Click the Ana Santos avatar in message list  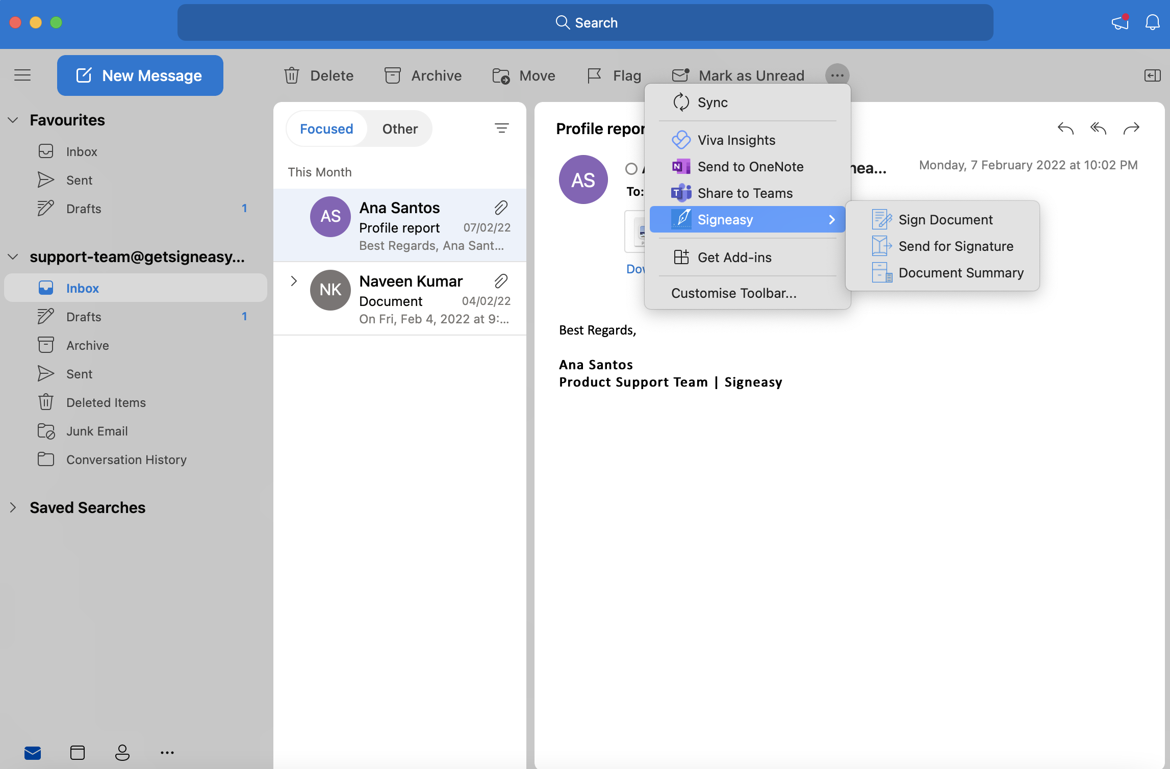[330, 217]
